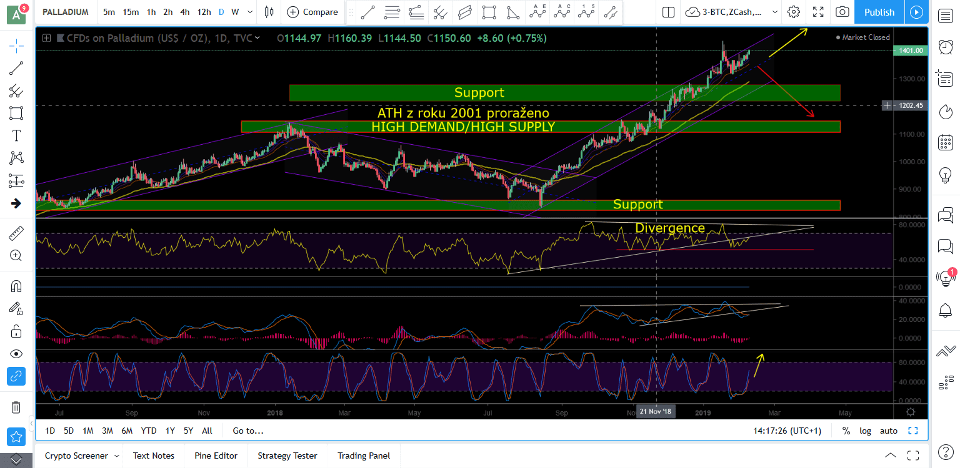
Task: Toggle hide all drawings eye icon
Action: [16, 354]
